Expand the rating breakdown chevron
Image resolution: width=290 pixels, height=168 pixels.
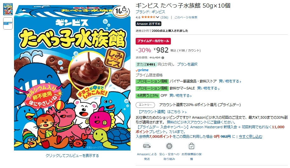click(x=158, y=17)
